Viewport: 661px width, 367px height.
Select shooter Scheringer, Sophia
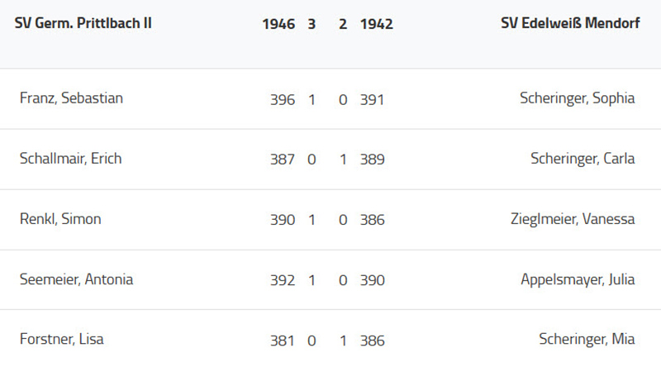click(577, 98)
